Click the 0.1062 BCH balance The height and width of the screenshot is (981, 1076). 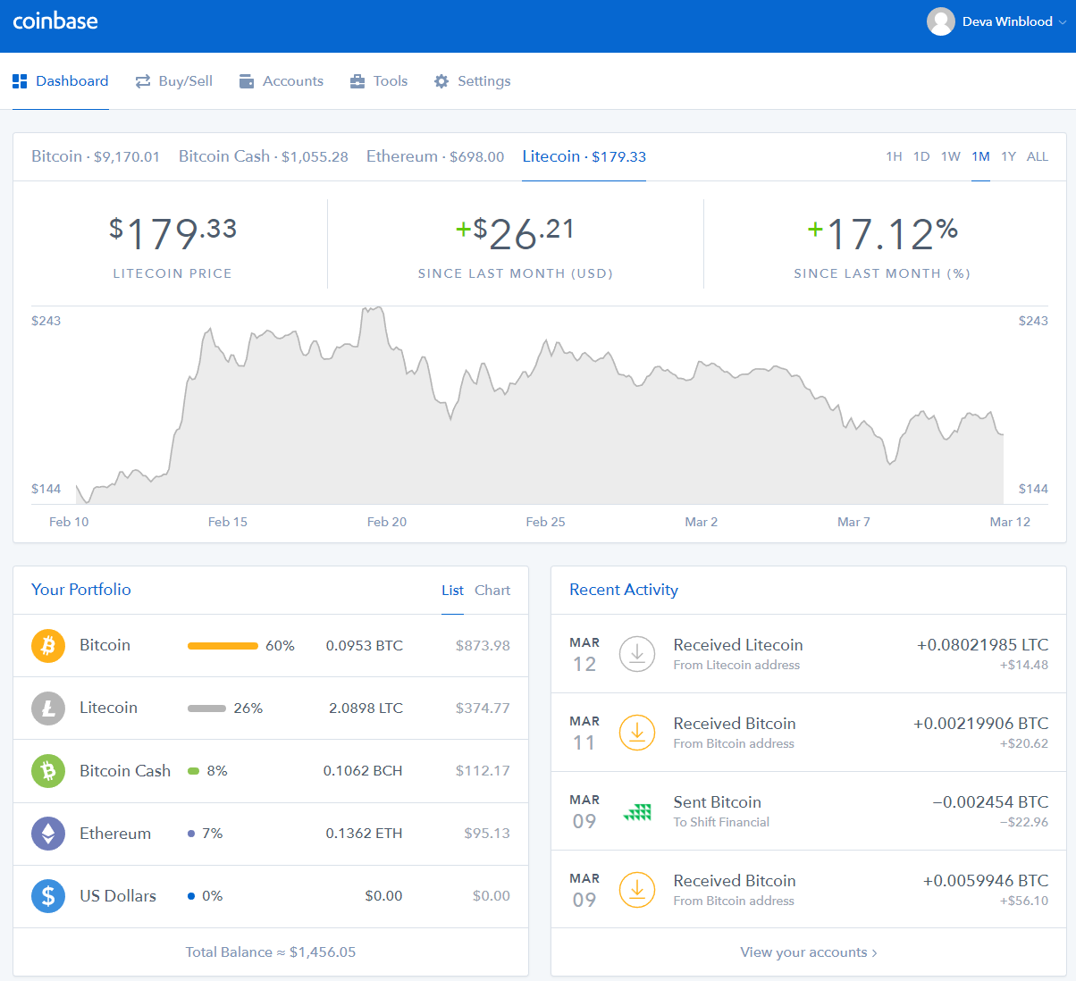(x=363, y=770)
